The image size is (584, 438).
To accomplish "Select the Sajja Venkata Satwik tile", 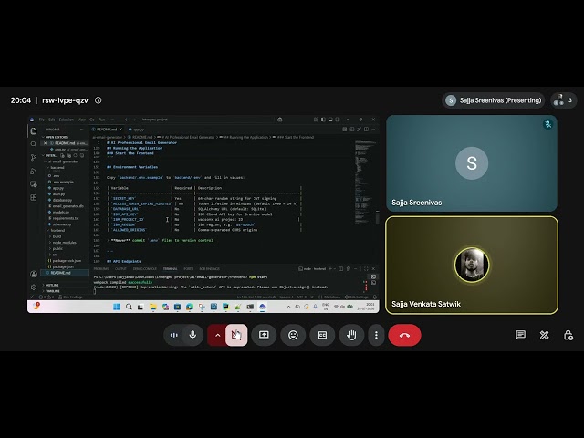I will pyautogui.click(x=472, y=266).
